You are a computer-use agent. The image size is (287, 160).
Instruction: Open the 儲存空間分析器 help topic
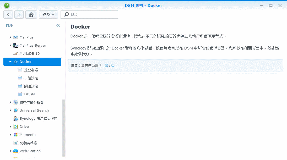pos(32,102)
